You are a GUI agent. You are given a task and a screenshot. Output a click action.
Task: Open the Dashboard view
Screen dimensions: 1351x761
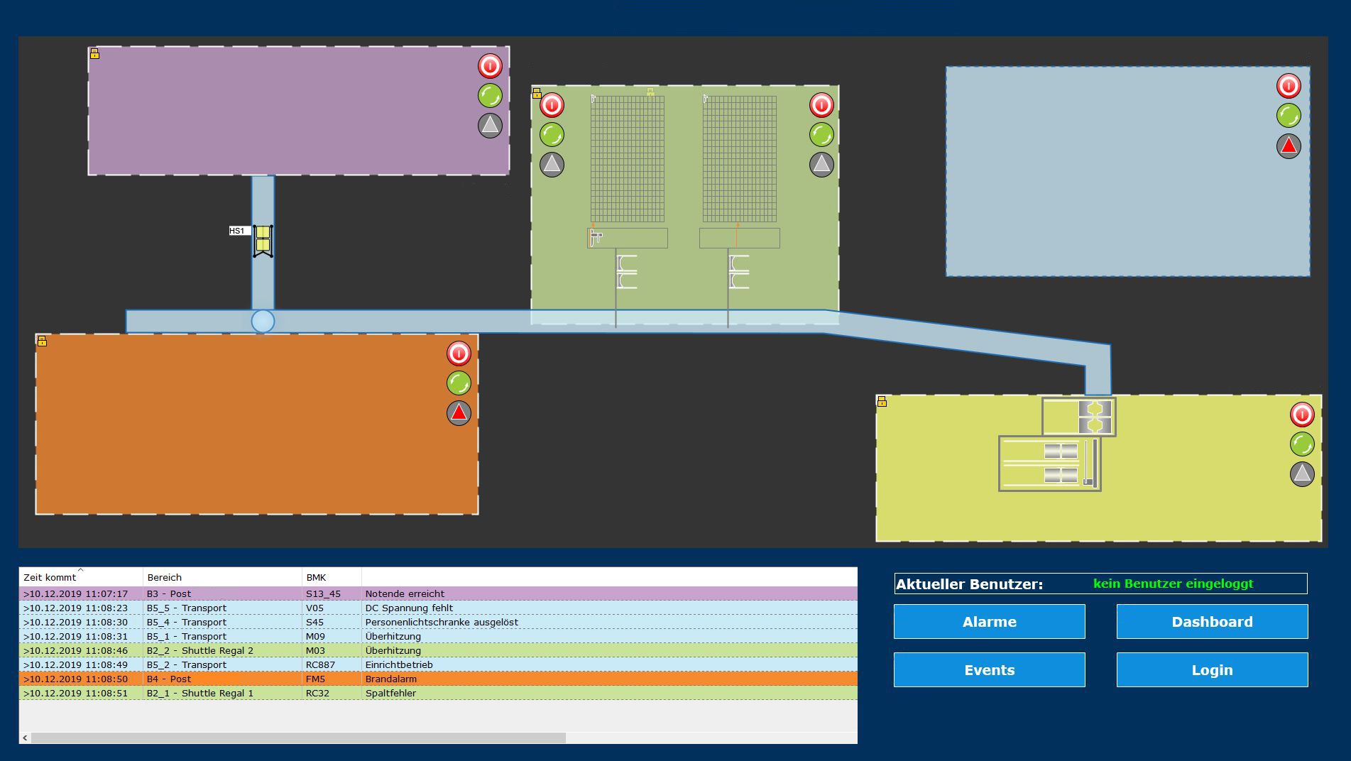(1212, 622)
